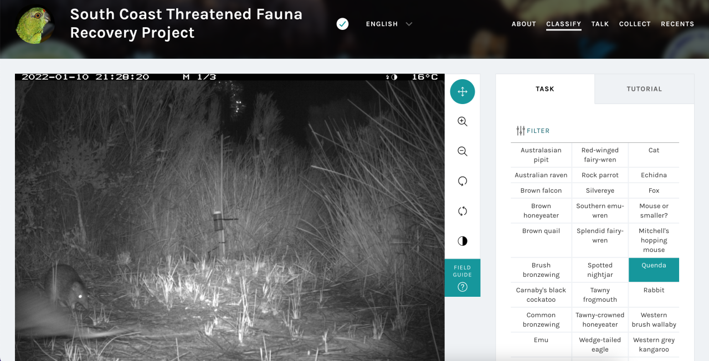Click the highlighted Quenda option

[654, 270]
